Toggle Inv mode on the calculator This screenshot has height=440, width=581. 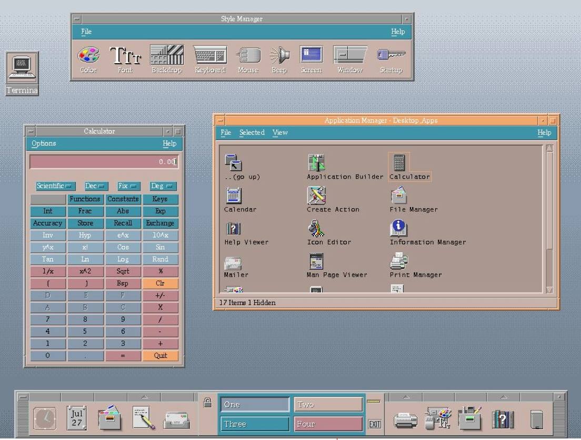click(47, 235)
